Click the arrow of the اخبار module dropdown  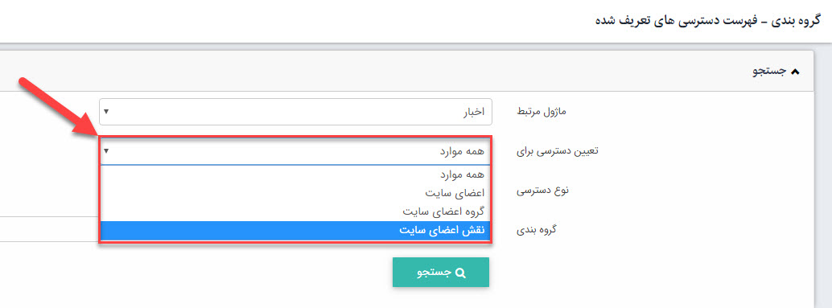pyautogui.click(x=106, y=112)
